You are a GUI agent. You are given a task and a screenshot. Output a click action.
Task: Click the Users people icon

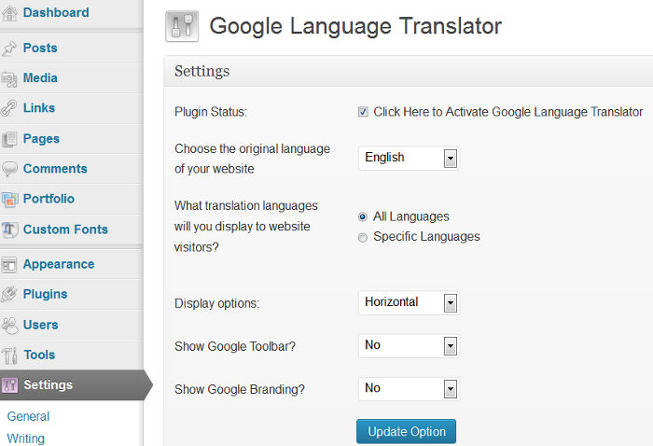point(9,326)
